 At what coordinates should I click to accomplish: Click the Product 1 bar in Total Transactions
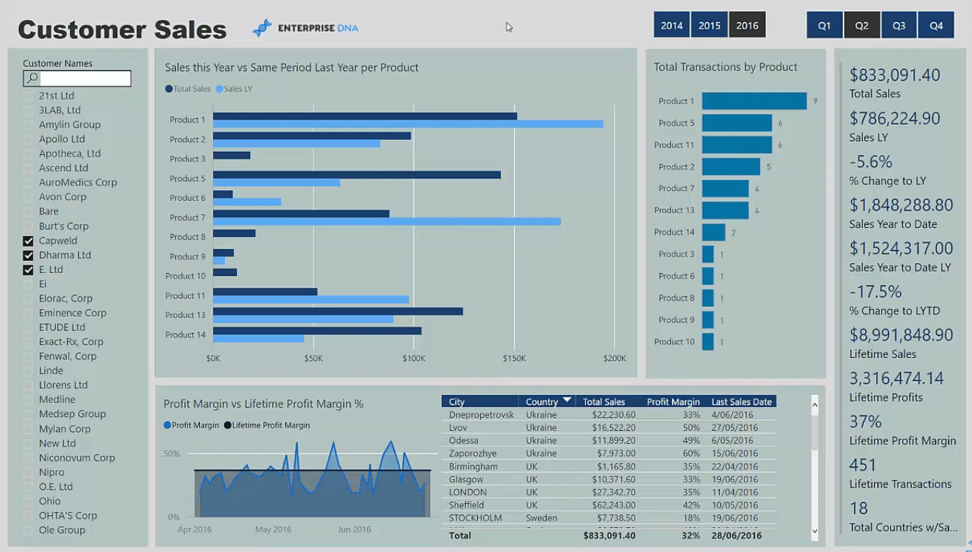click(x=754, y=101)
